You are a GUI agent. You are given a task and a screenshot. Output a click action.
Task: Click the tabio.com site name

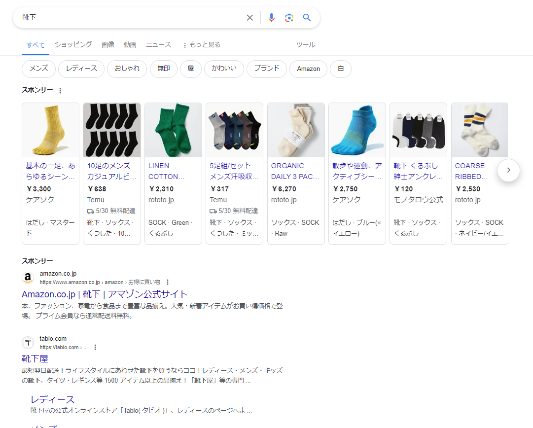click(53, 339)
